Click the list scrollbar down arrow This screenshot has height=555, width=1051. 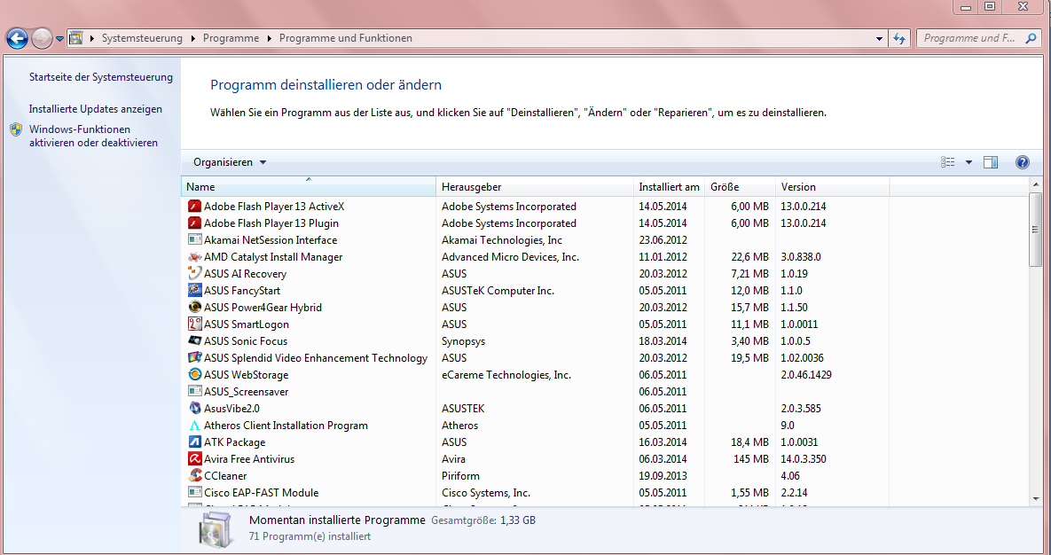(1036, 498)
